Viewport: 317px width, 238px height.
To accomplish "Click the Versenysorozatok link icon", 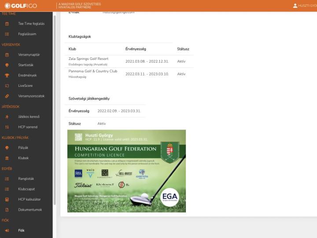I will [7, 96].
